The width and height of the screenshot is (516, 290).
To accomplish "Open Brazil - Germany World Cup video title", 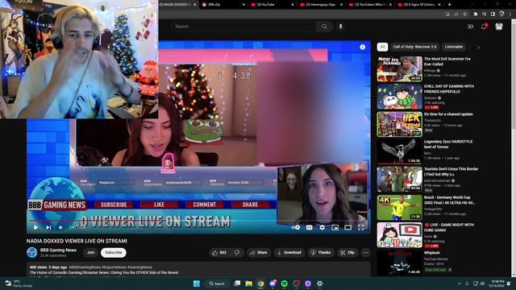I will pyautogui.click(x=449, y=201).
